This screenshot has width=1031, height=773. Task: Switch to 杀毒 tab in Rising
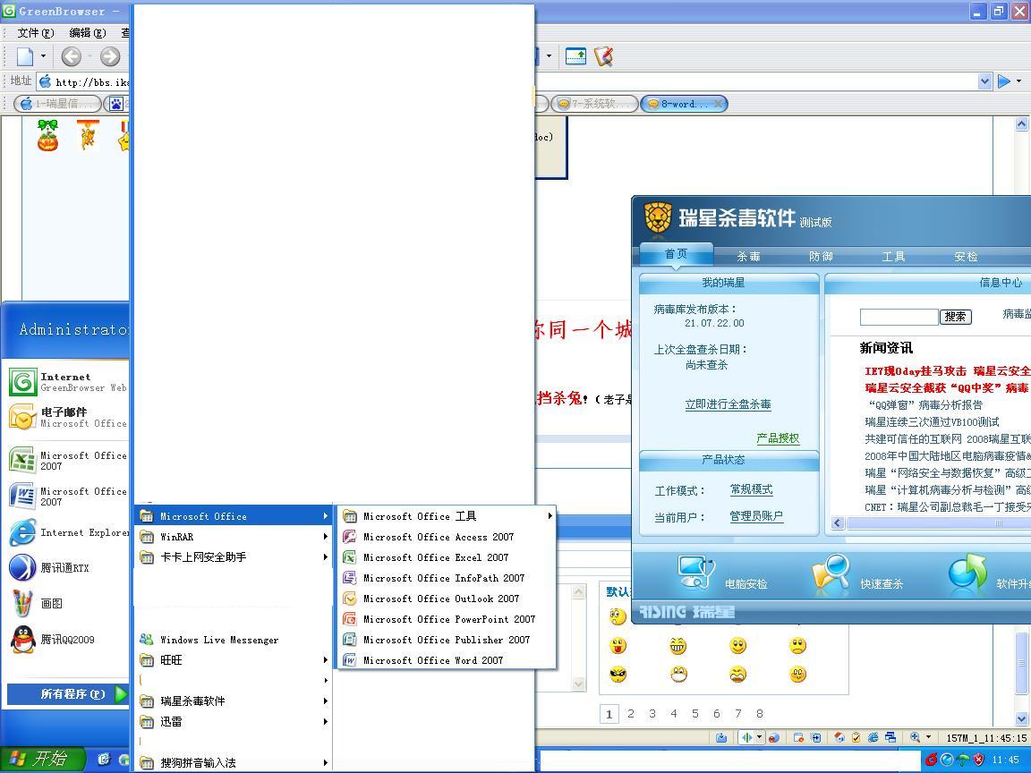click(748, 257)
